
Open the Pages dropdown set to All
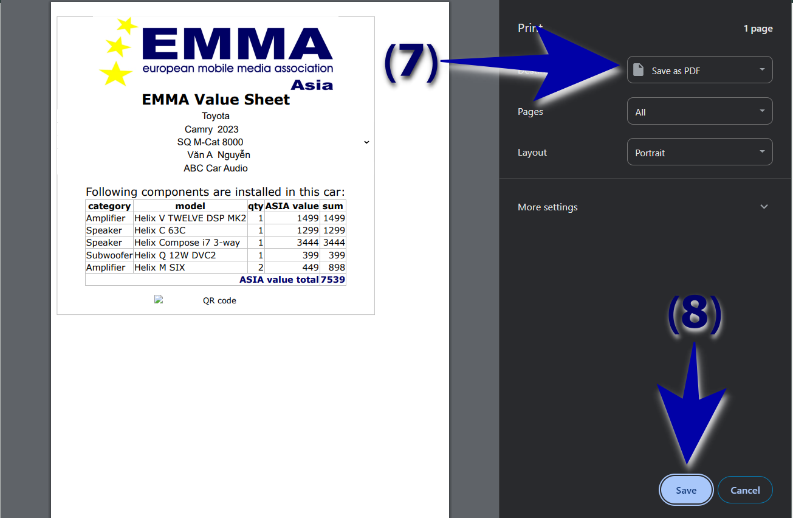pos(699,111)
